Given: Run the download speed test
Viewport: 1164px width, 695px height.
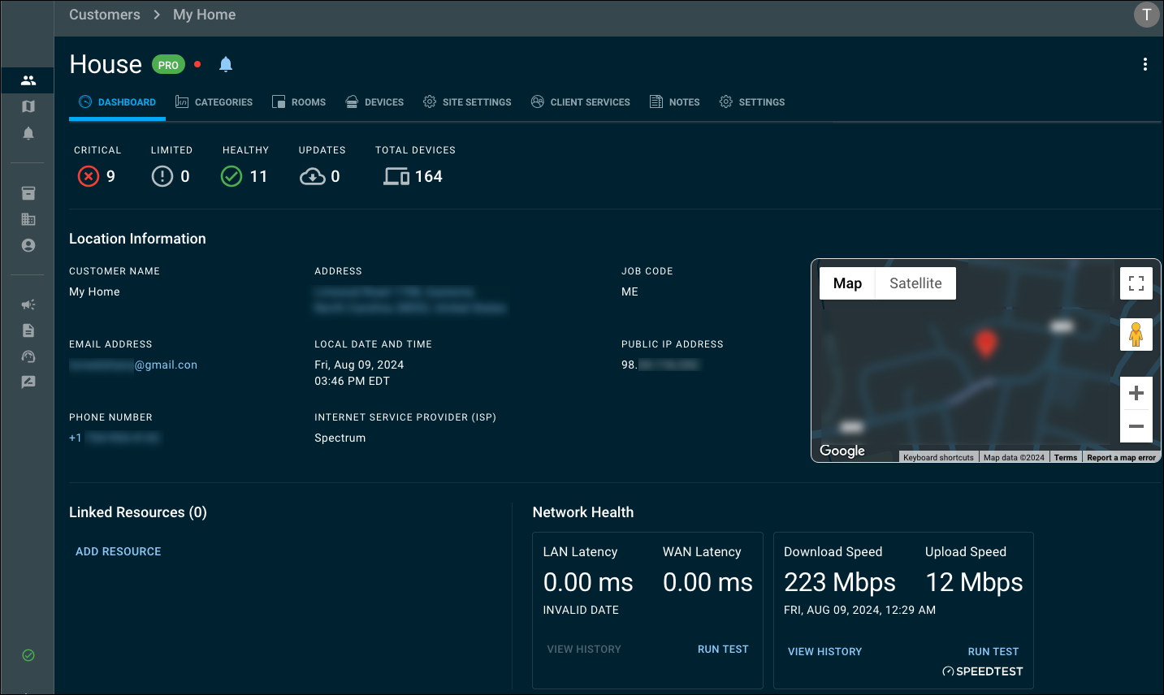Looking at the screenshot, I should click(993, 651).
